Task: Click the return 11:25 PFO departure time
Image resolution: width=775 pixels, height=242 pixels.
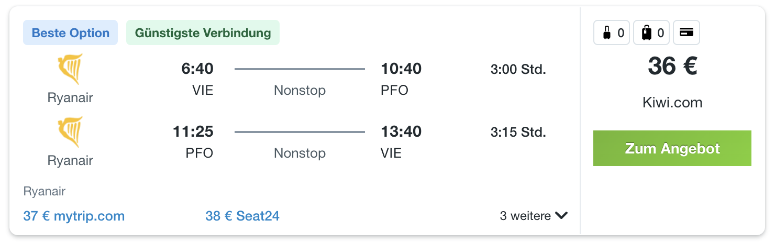Action: [193, 131]
